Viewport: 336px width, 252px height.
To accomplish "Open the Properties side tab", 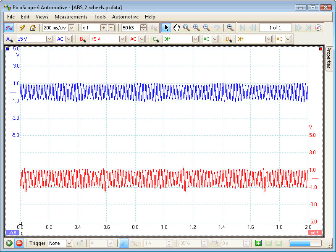I will coord(329,58).
